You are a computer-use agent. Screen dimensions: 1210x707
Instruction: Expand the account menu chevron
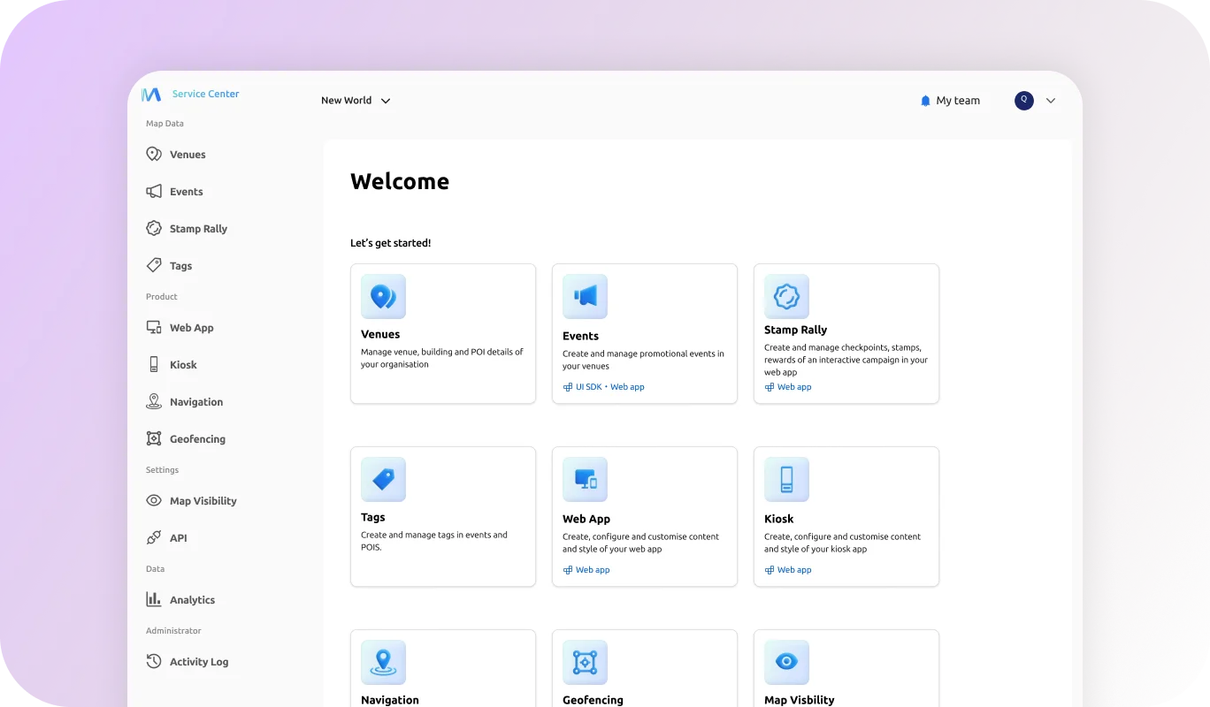pos(1051,101)
